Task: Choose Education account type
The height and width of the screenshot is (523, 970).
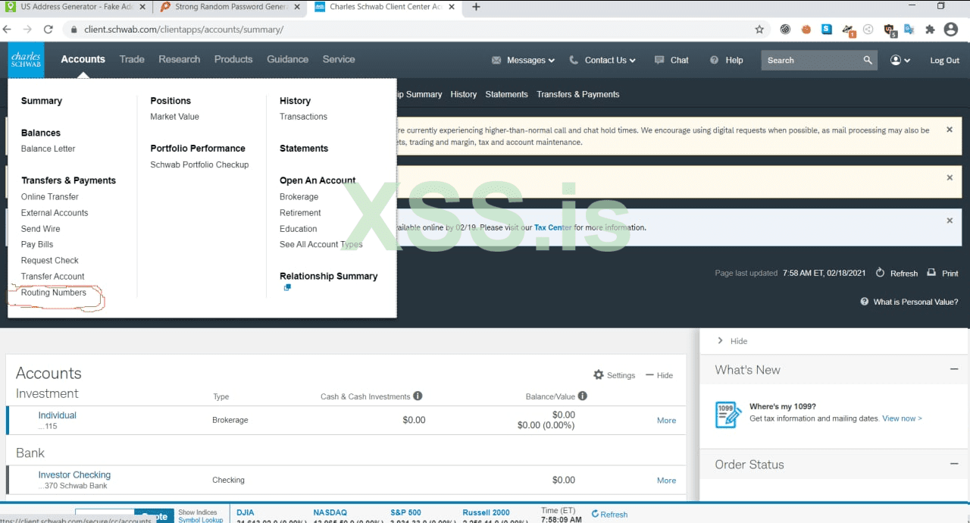Action: (299, 229)
